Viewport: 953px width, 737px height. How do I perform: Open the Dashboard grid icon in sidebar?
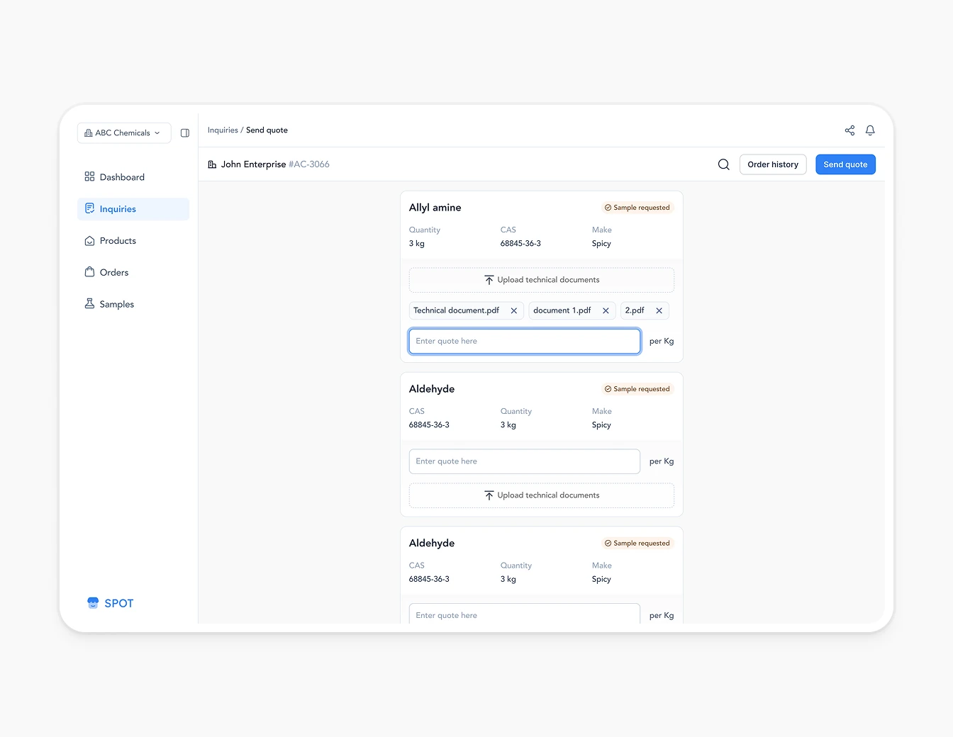(89, 176)
